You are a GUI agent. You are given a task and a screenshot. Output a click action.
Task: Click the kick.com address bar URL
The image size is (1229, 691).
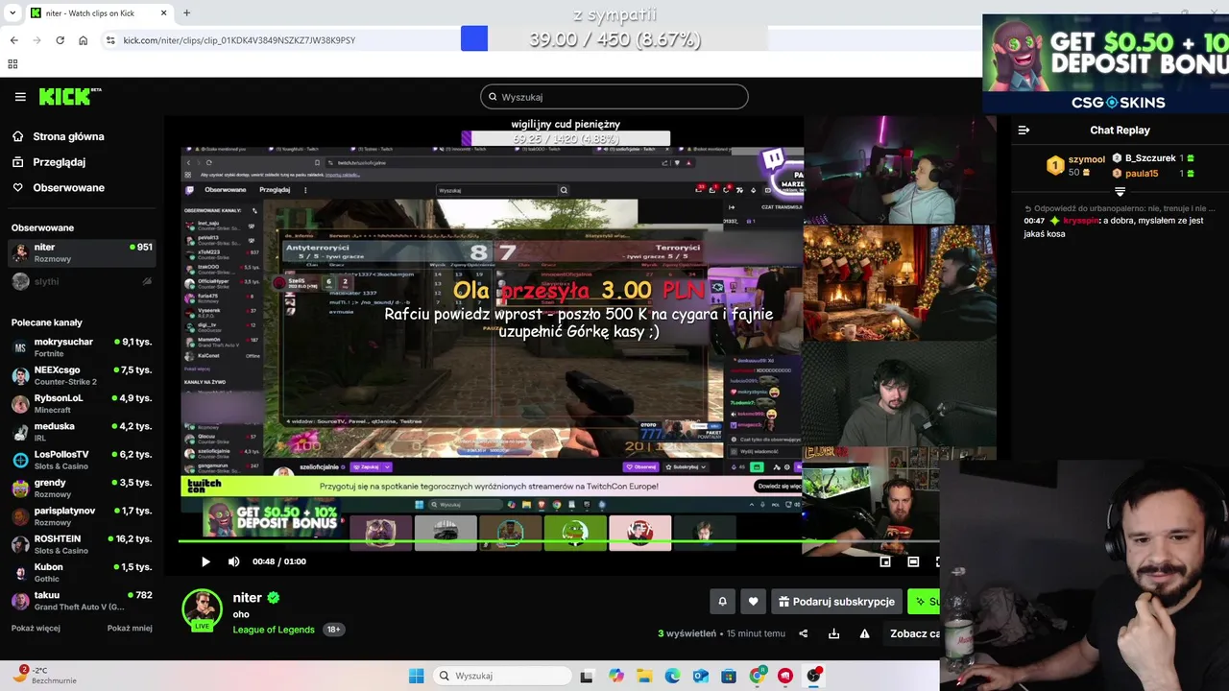pyautogui.click(x=239, y=40)
